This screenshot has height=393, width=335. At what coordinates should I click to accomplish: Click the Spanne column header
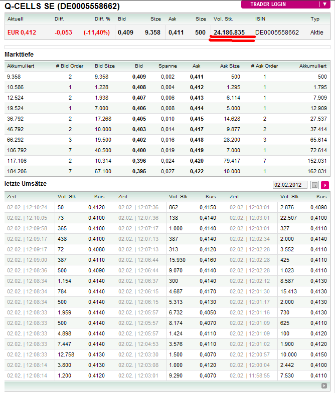point(168,66)
